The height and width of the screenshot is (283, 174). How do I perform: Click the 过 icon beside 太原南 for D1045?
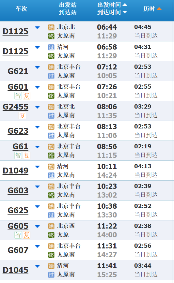(x=51, y=275)
